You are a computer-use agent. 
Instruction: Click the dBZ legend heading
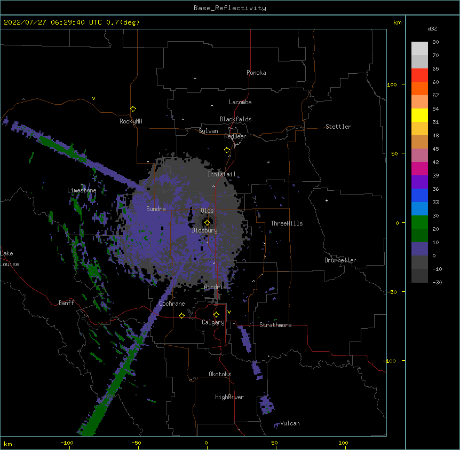[432, 29]
